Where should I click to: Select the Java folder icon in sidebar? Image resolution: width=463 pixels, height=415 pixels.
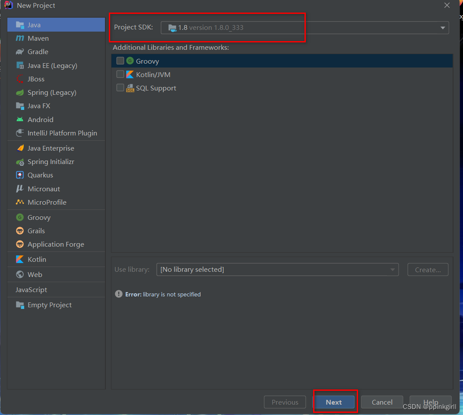[x=20, y=25]
